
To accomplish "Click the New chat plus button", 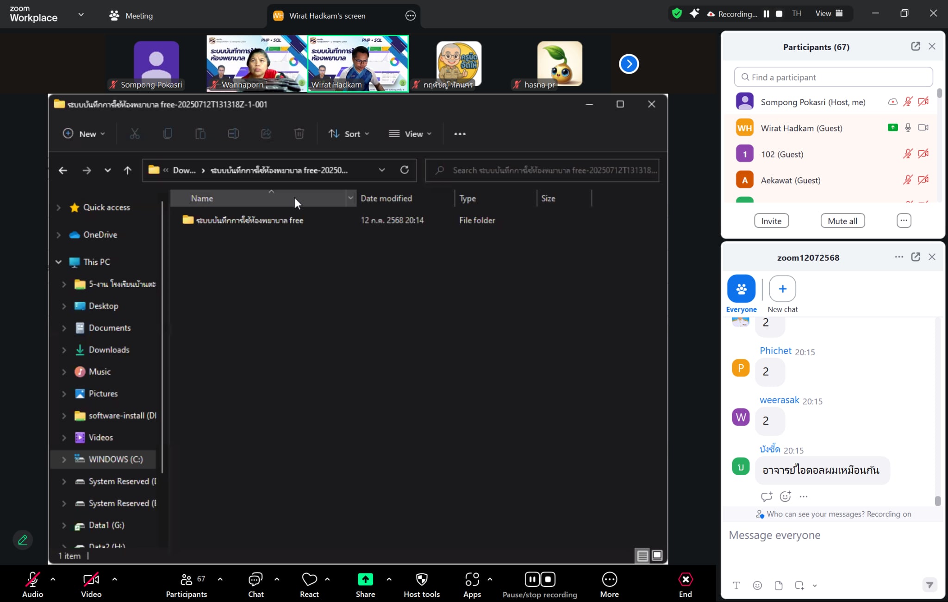I will [x=782, y=289].
